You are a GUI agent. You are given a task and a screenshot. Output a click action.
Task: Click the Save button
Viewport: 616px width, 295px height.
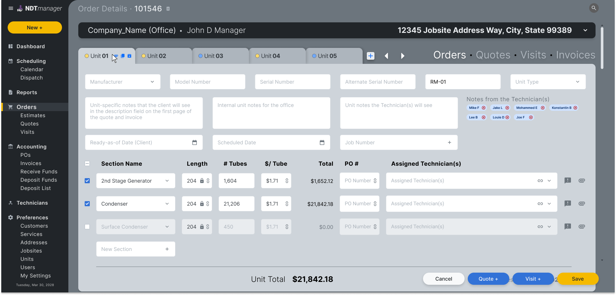[578, 279]
